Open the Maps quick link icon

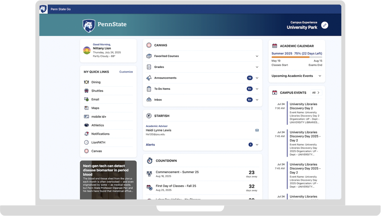click(86, 108)
